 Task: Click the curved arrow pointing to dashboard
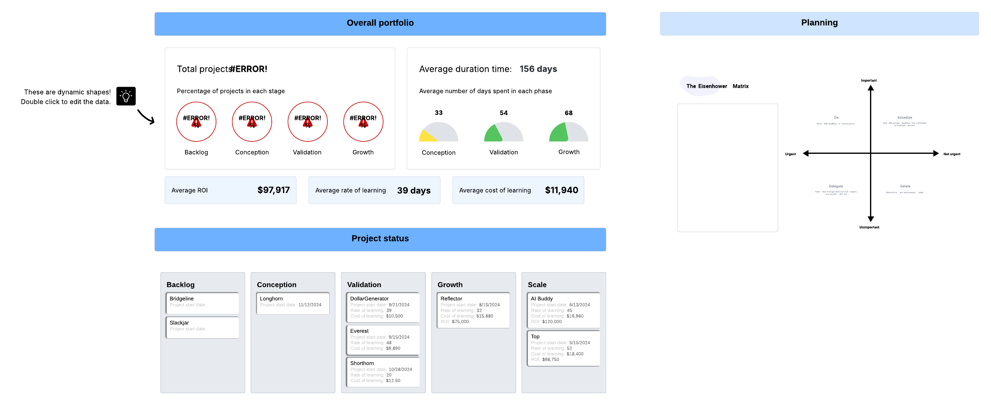pyautogui.click(x=146, y=117)
